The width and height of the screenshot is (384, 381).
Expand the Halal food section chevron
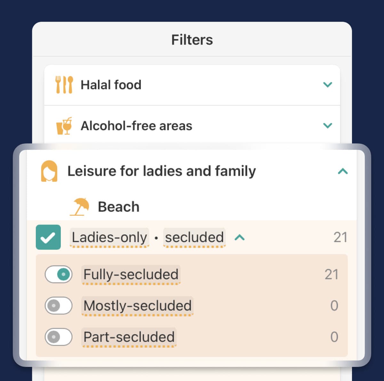(x=327, y=85)
